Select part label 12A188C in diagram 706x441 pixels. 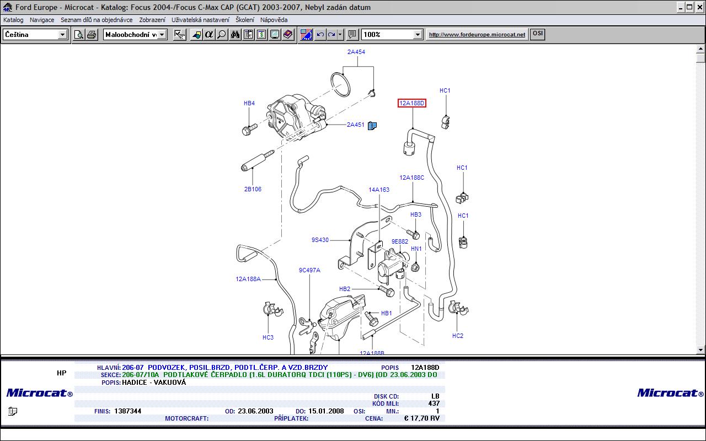point(412,178)
